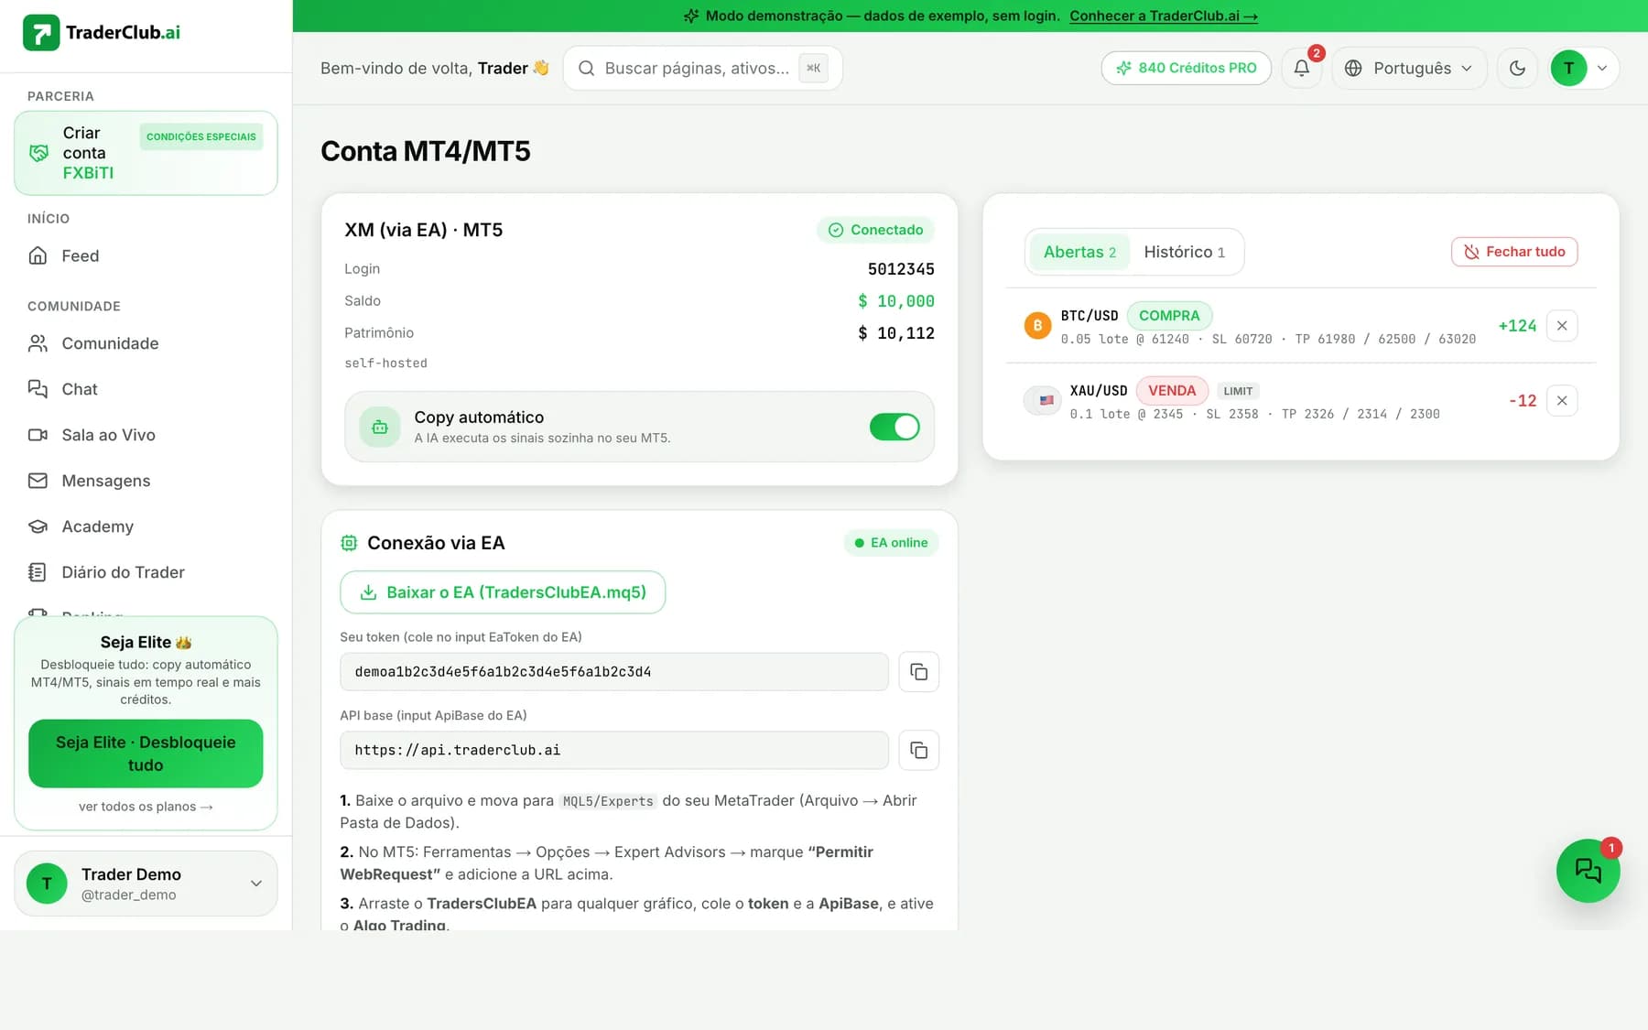Screen dimensions: 1648x1030
Task: Copy the EA token value
Action: pos(918,672)
